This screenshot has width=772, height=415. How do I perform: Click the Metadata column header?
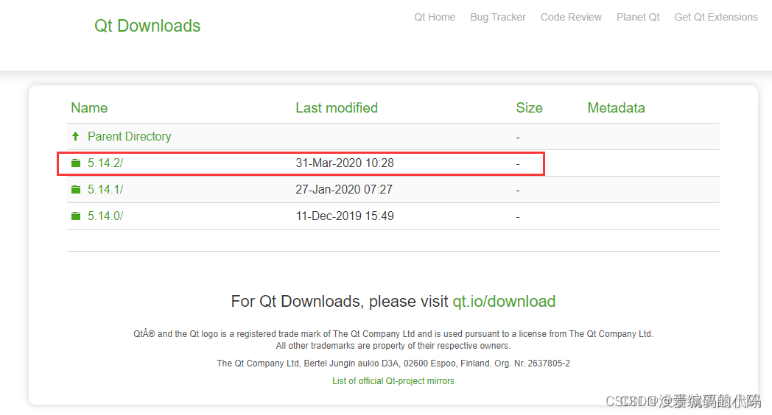(616, 107)
